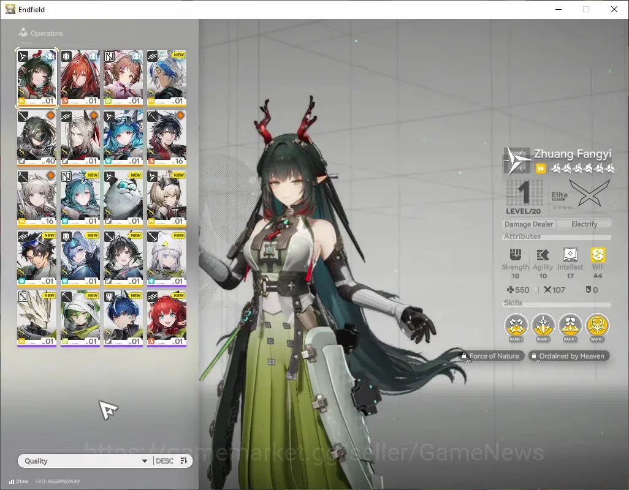Click the Operators header icon
This screenshot has height=490, width=629.
pos(23,32)
